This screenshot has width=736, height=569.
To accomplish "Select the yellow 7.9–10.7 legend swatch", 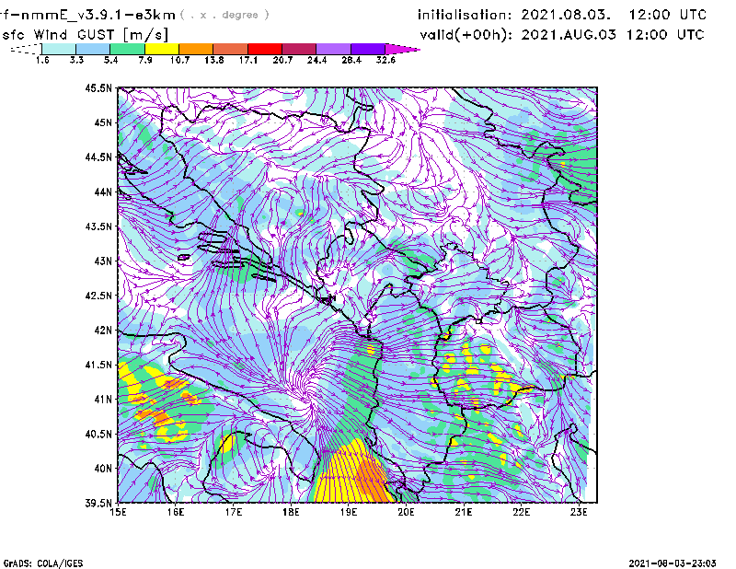I will [x=162, y=49].
